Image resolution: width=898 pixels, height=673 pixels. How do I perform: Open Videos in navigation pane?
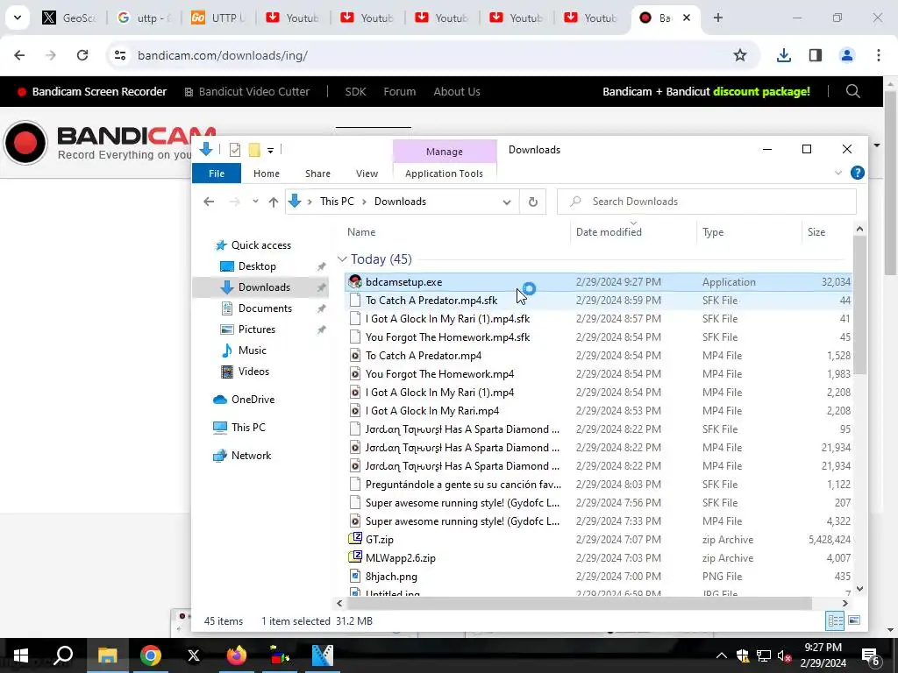coord(253,372)
